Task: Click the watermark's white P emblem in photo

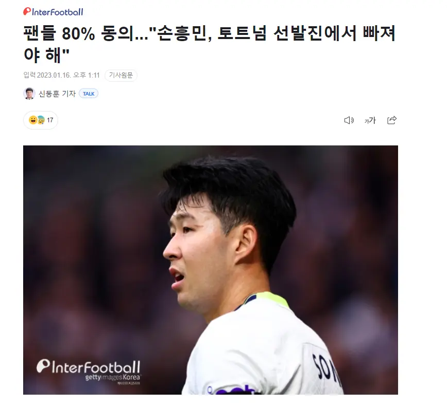Action: coord(43,366)
